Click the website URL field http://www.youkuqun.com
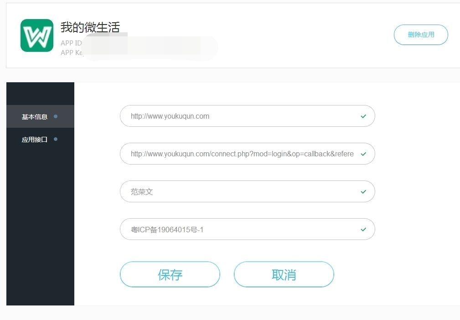 coord(247,116)
